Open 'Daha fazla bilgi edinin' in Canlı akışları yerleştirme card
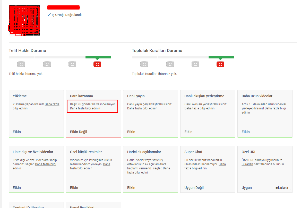Screen dimensions: 301x208 (200, 108)
